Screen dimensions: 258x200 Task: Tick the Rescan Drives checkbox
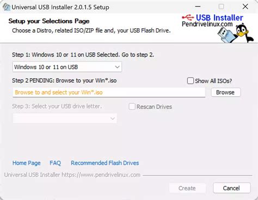click(132, 107)
